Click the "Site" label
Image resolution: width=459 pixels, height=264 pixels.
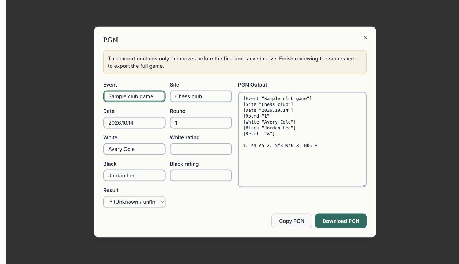(x=174, y=85)
